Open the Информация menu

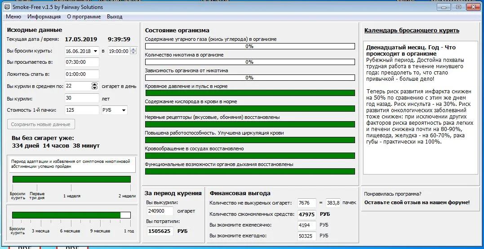44,17
